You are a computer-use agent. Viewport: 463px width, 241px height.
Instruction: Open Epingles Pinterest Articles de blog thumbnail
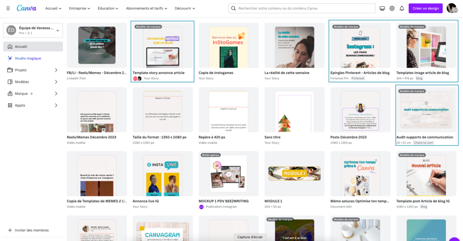point(360,46)
